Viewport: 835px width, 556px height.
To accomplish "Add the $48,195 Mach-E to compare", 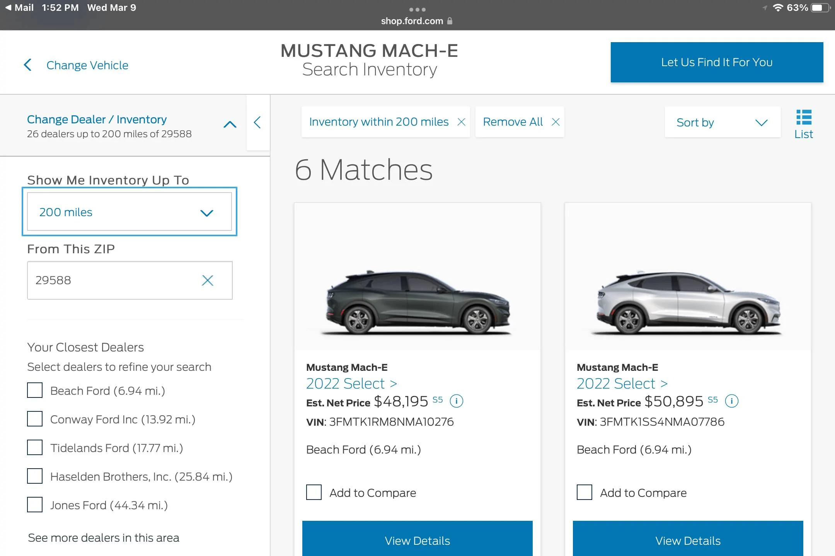I will click(x=314, y=492).
